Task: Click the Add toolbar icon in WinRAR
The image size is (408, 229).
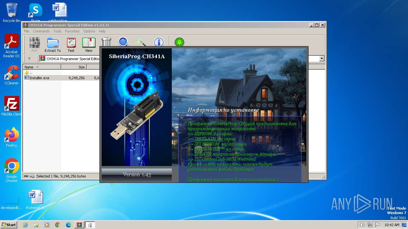Action: click(x=34, y=45)
